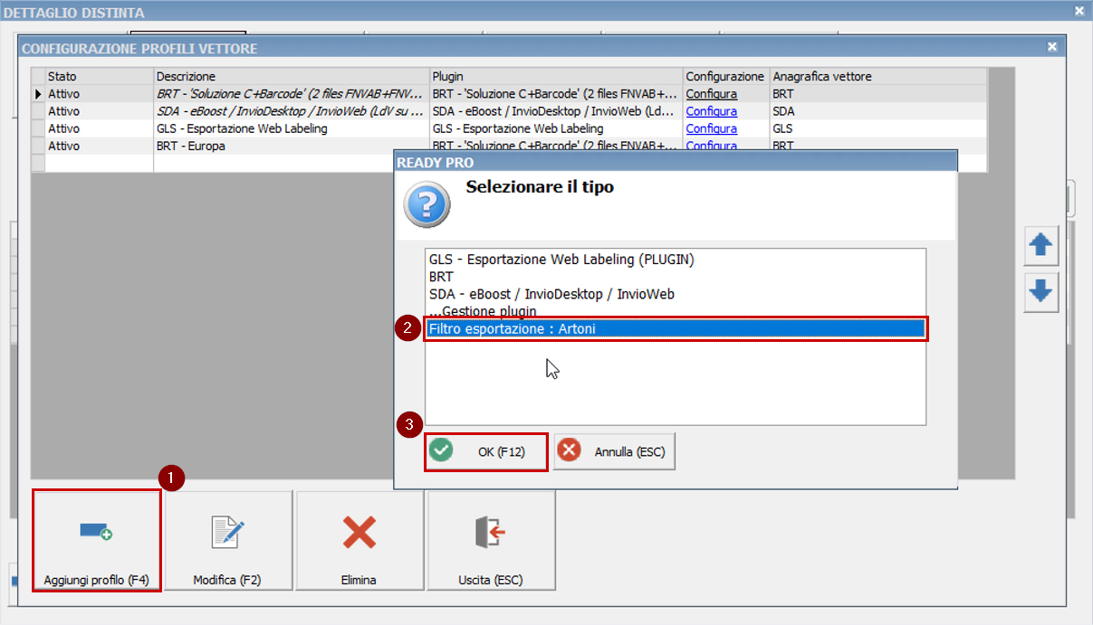Open Configura link for first BRT row
Screen dimensions: 1093x625
coord(711,94)
